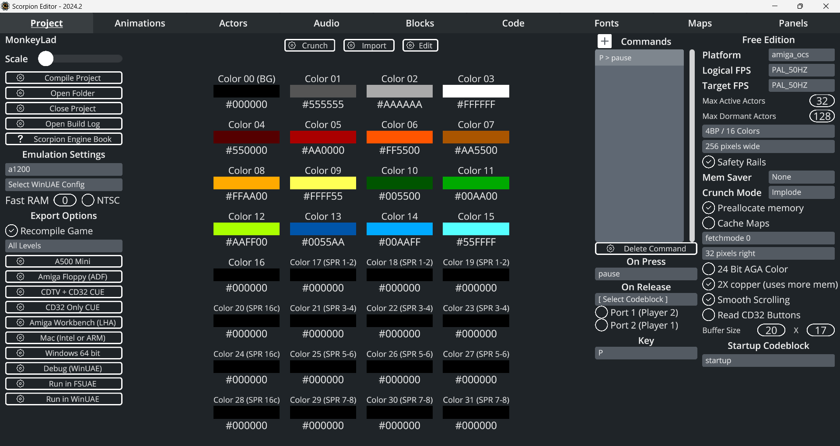Click Mac (Intel or ARM) export button

click(64, 338)
